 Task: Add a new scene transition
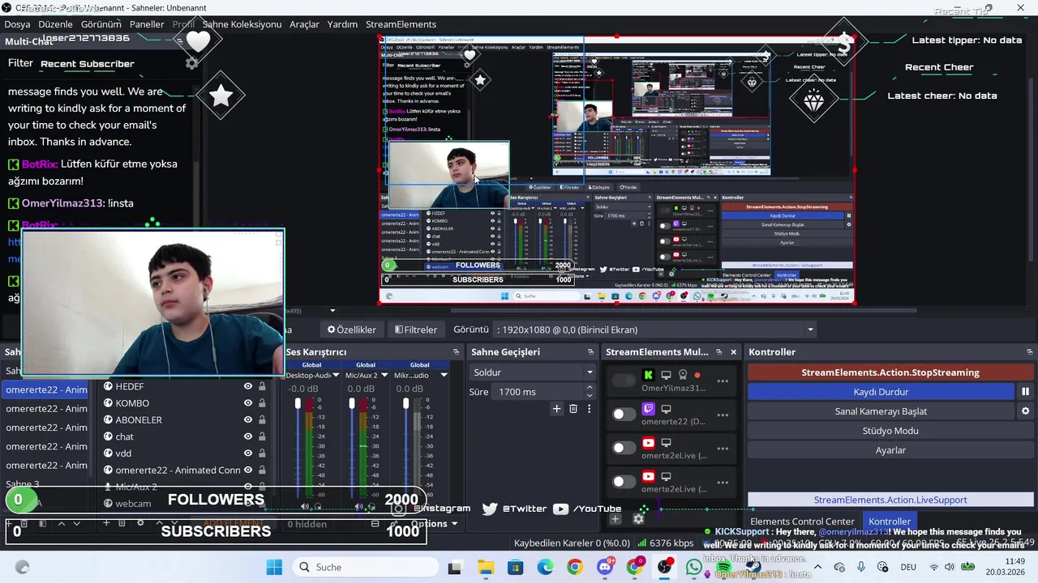(x=556, y=409)
